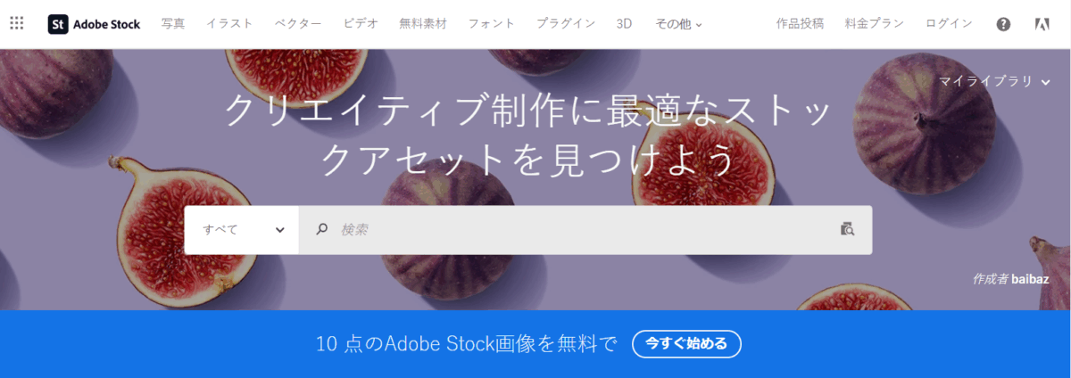Select the 3D menu item
Viewport: 1071px width, 378px height.
click(624, 24)
